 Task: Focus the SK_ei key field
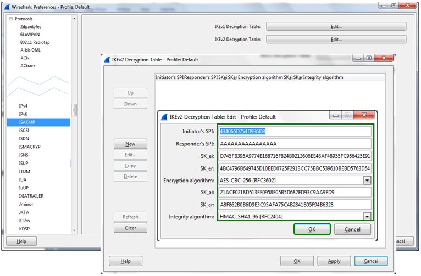[x=295, y=156]
